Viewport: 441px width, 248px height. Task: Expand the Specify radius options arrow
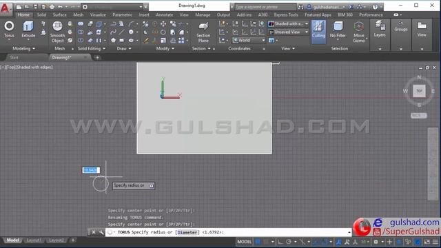pos(152,186)
